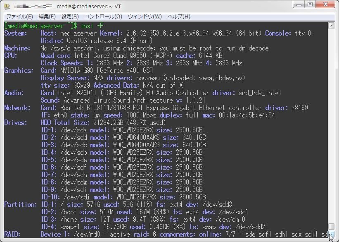Click HDD total size '21284.2GB'
The height and width of the screenshot is (242, 339).
tap(108, 122)
